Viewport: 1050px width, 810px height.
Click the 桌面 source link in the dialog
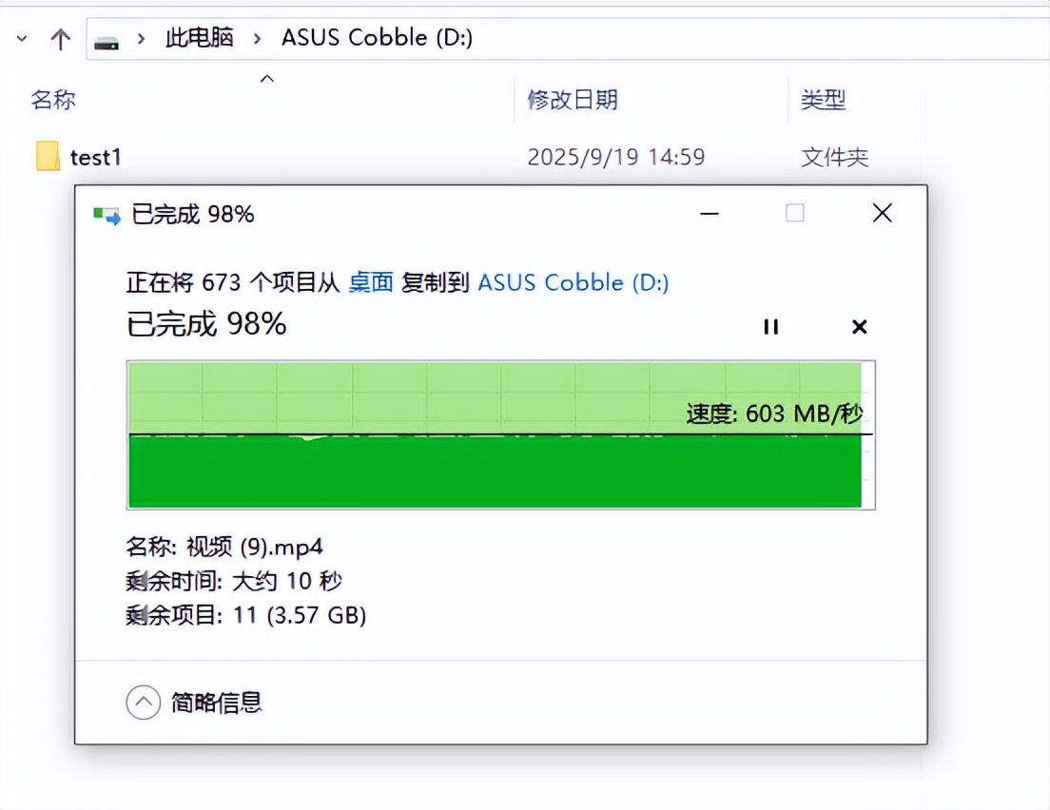click(x=370, y=282)
